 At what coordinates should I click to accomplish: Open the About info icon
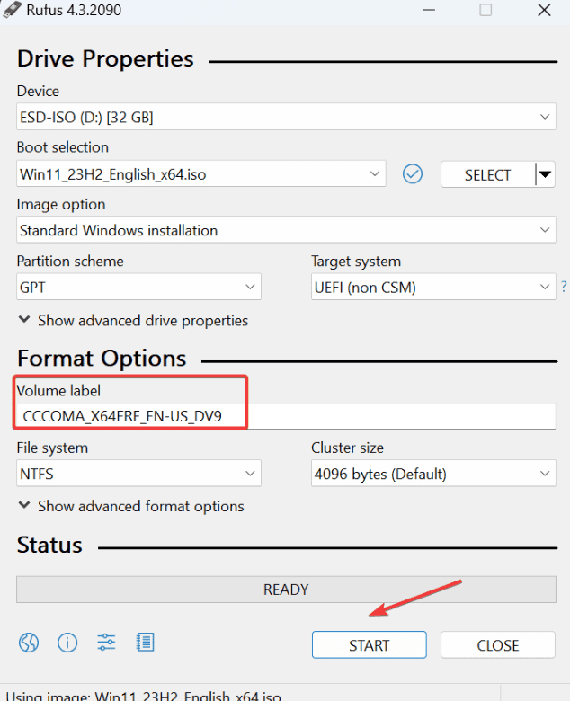pos(67,643)
